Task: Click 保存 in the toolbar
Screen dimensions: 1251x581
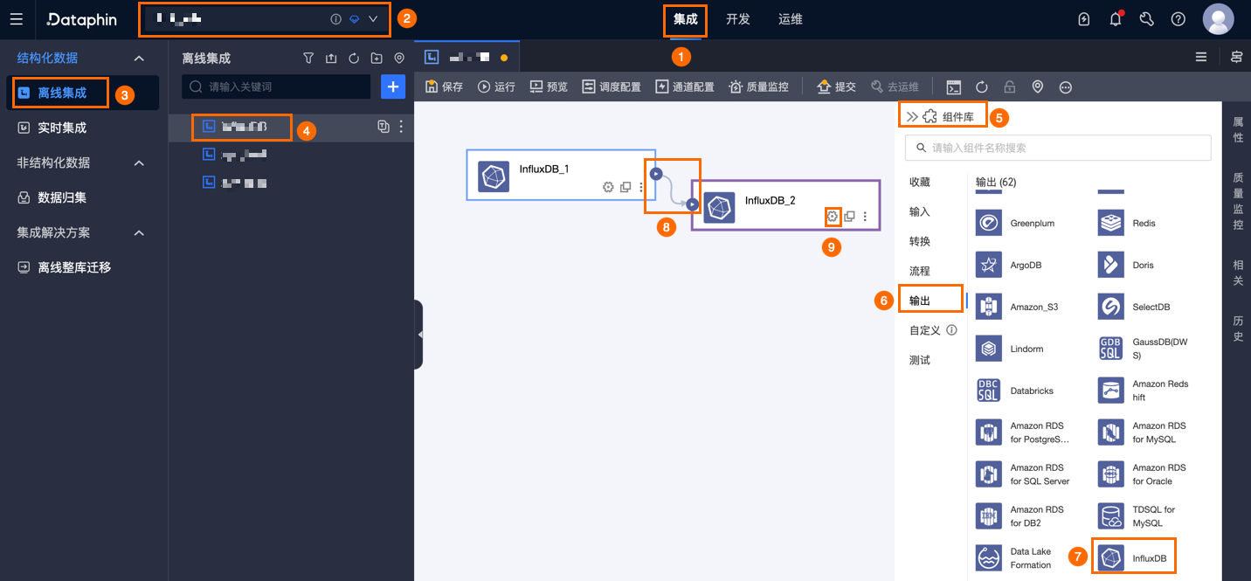Action: coord(444,86)
